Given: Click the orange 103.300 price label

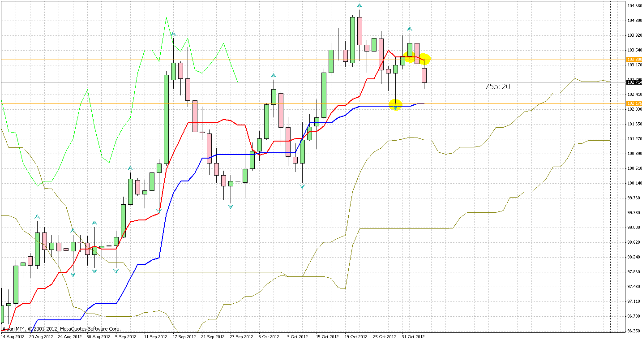Looking at the screenshot, I should coord(634,59).
